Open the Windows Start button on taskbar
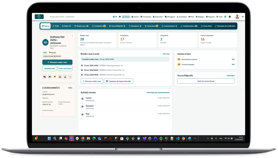 click(49, 139)
